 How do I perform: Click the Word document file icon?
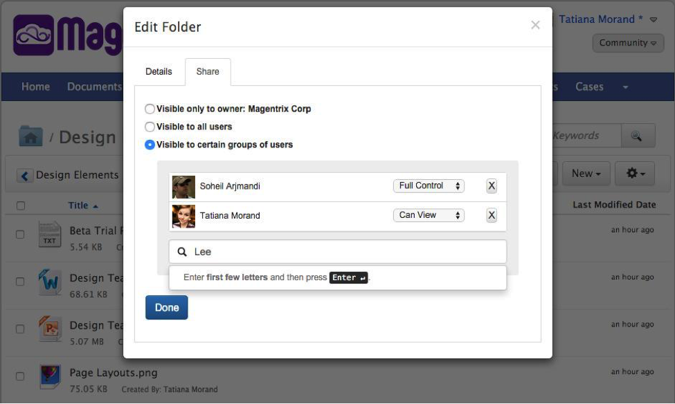click(49, 282)
